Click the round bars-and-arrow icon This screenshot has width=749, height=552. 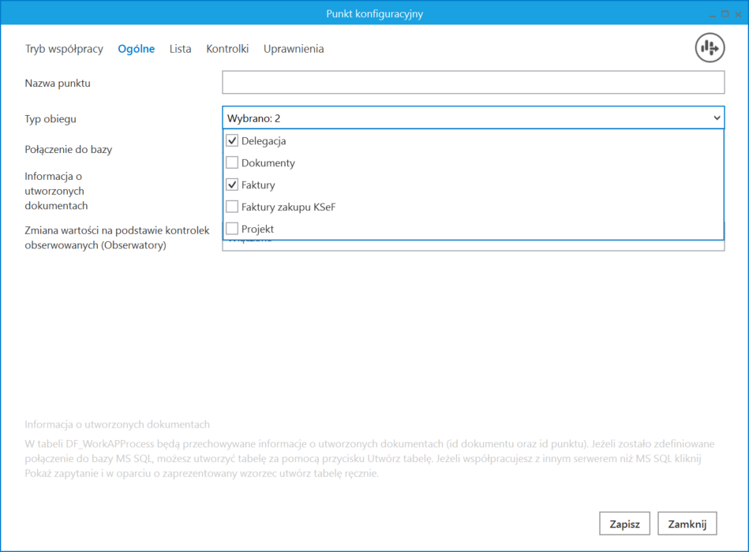pyautogui.click(x=710, y=48)
